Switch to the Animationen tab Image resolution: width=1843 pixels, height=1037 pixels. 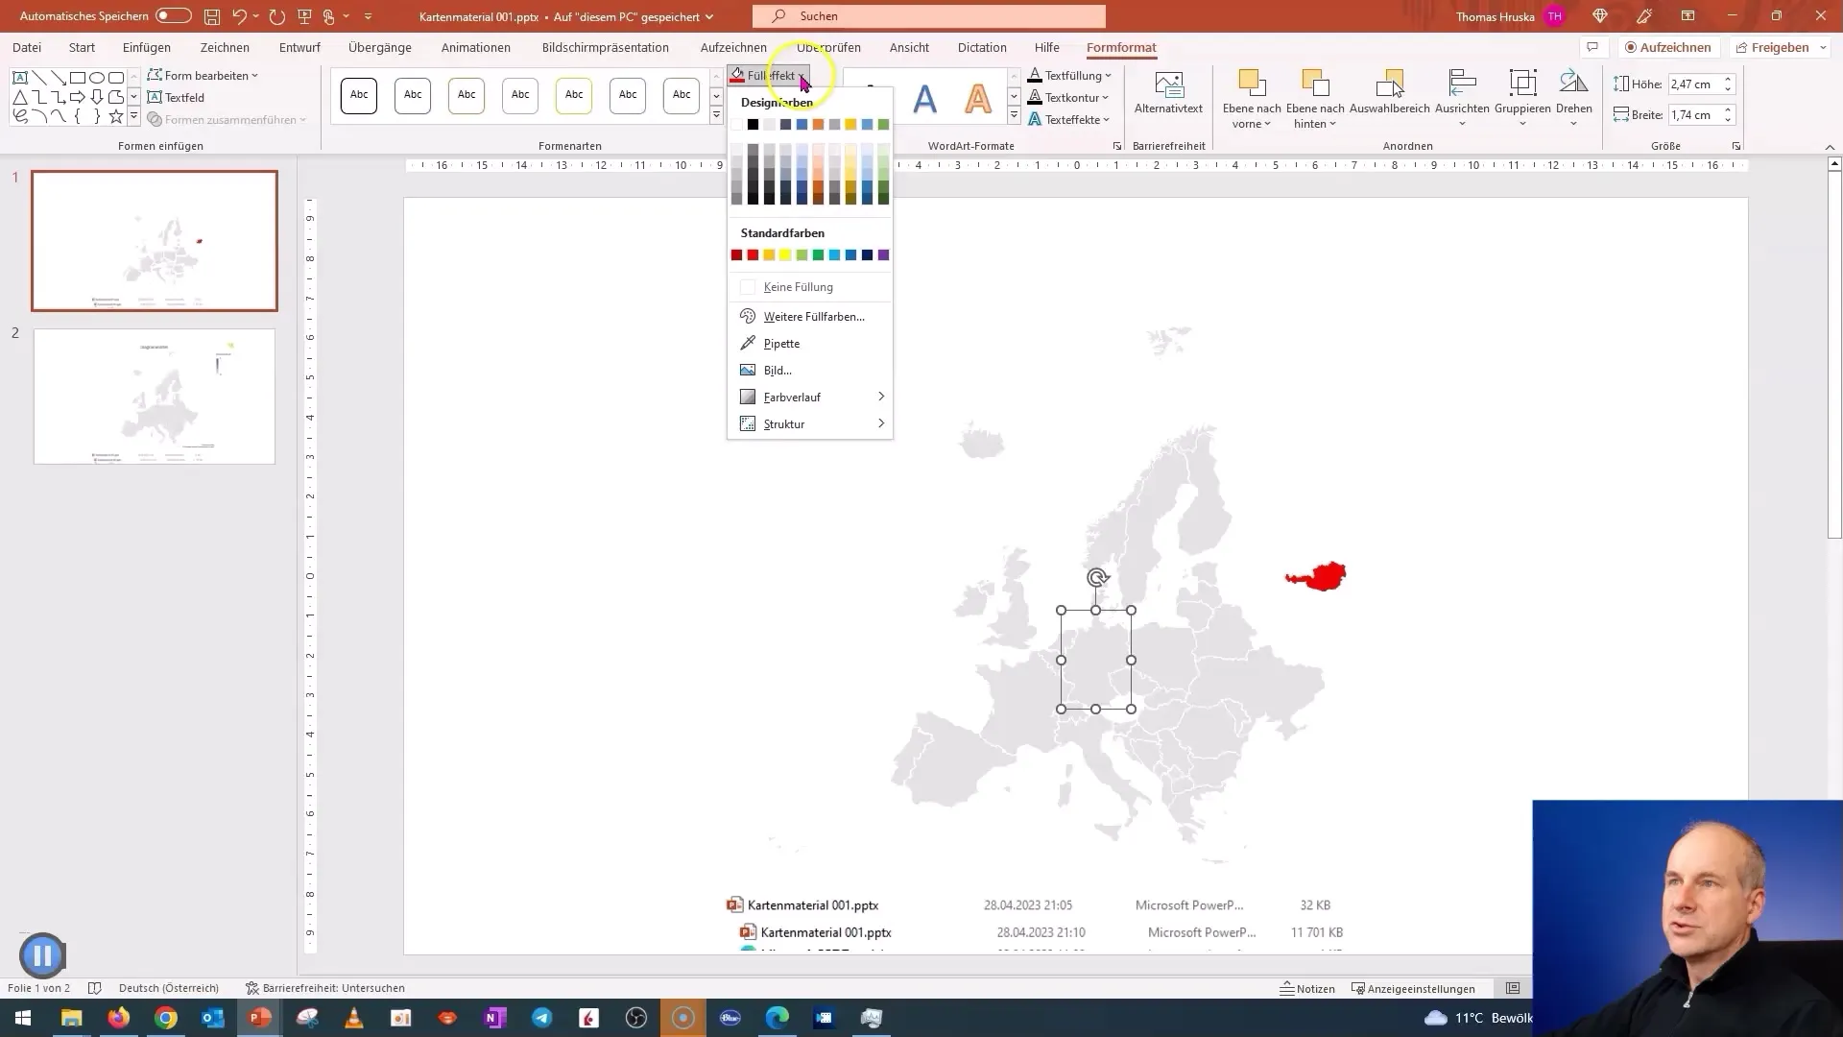pos(476,47)
